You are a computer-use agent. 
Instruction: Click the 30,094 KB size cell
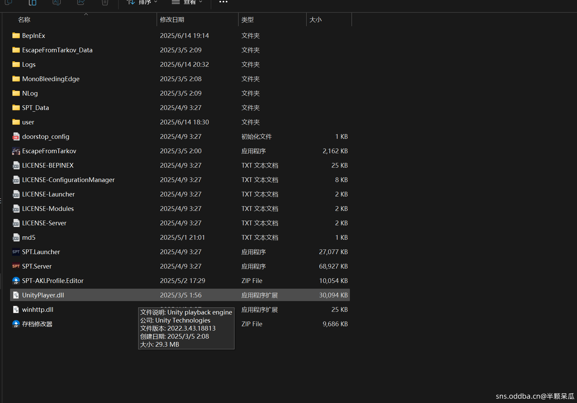click(x=333, y=295)
